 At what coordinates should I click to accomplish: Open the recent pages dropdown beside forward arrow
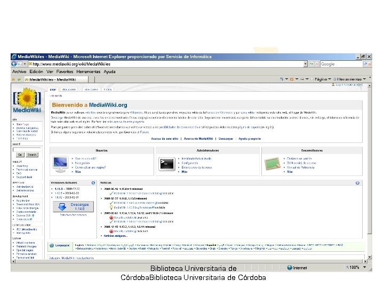pos(25,64)
